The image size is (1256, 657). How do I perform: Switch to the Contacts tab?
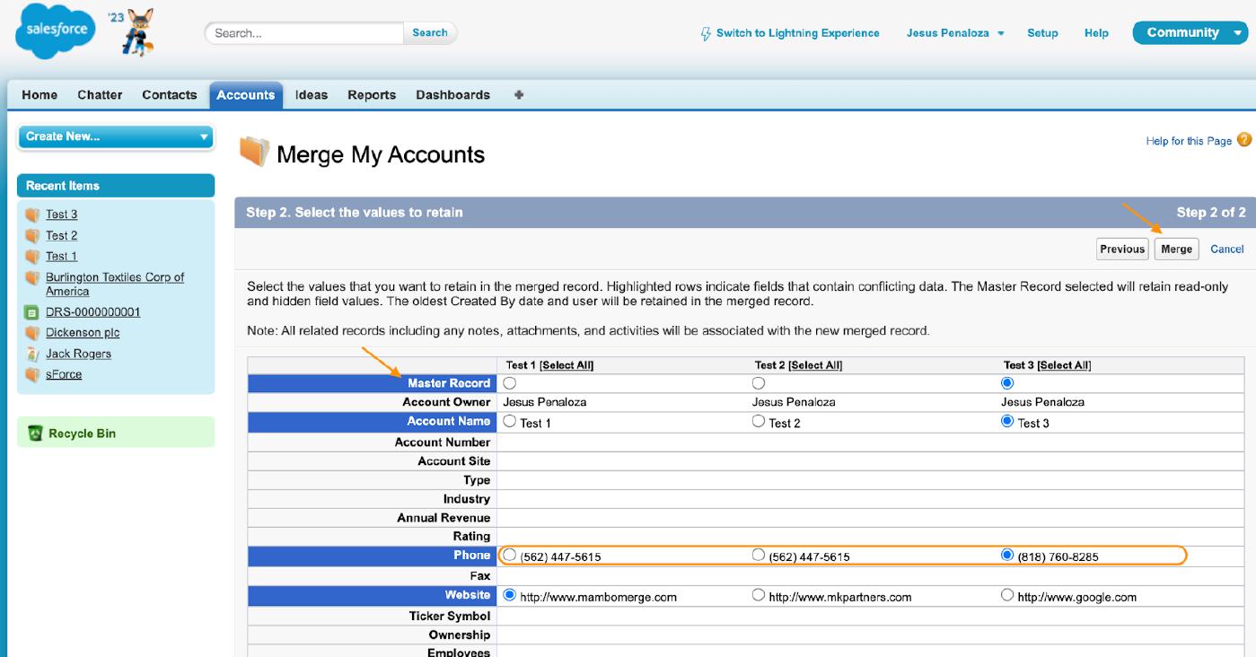[x=169, y=95]
